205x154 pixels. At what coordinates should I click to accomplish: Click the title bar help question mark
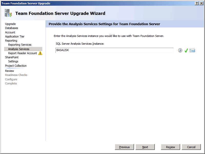click(x=197, y=3)
